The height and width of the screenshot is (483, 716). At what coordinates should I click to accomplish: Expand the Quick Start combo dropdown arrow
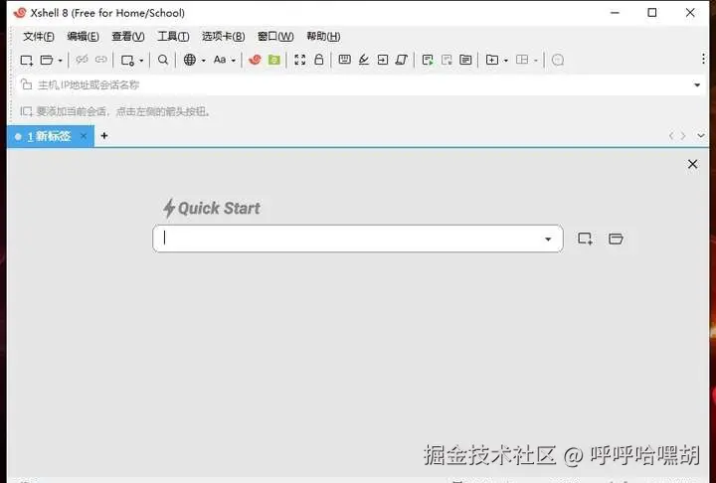pos(548,240)
